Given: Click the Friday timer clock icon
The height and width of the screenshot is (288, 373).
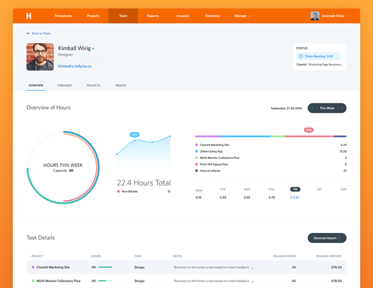Looking at the screenshot, I should coord(291,197).
